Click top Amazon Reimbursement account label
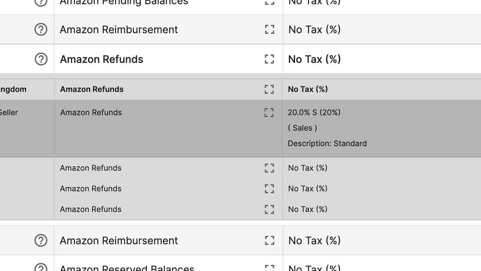This screenshot has height=271, width=481. (119, 30)
